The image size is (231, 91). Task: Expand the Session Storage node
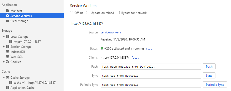(4, 47)
